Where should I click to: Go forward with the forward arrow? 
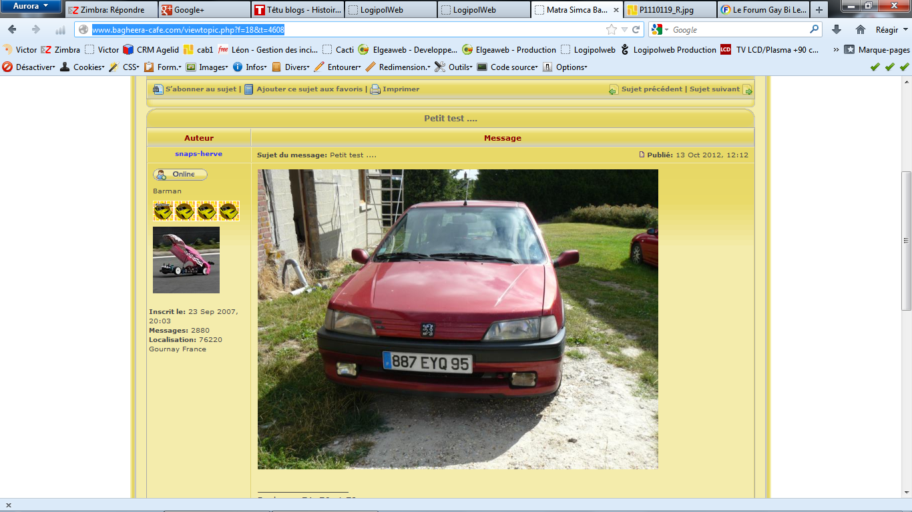click(36, 29)
